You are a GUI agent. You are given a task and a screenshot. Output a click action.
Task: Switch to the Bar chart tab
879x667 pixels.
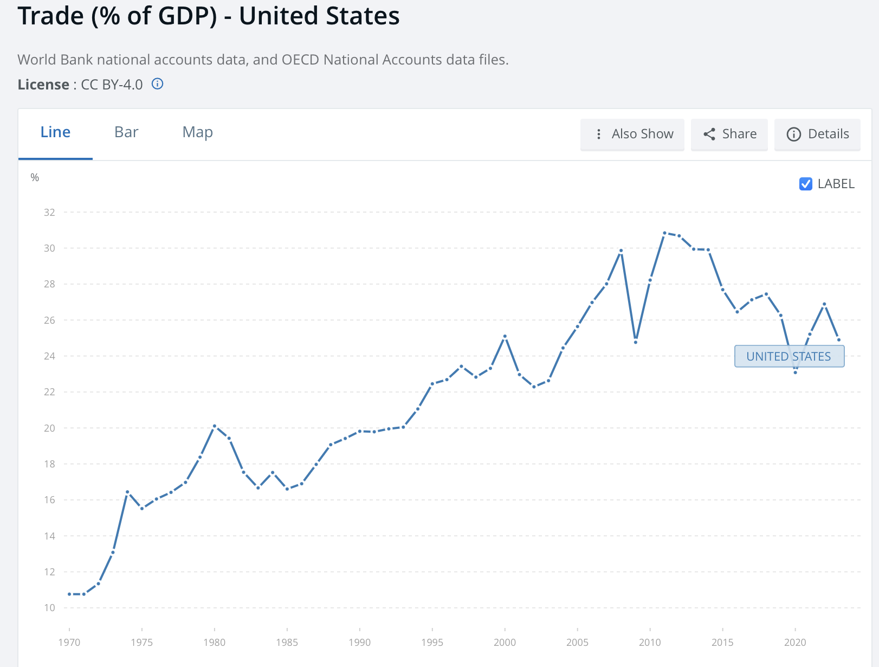126,132
